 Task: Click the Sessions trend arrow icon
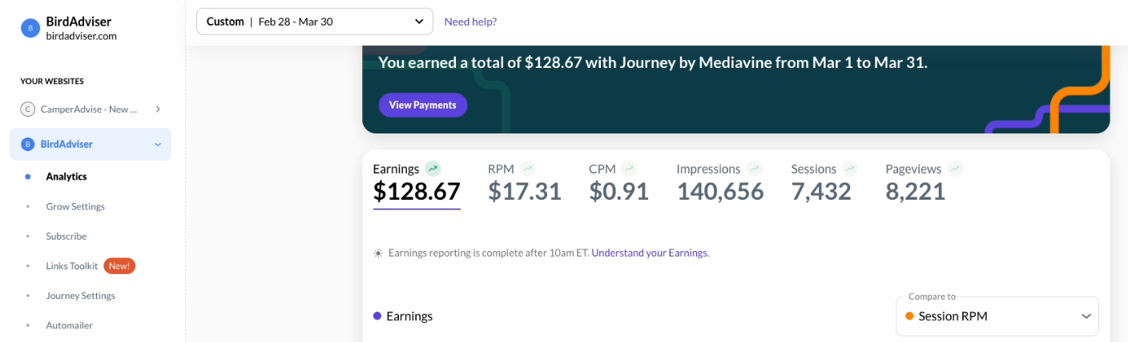pos(850,169)
